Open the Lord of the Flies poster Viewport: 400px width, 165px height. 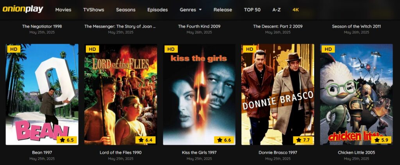pos(121,94)
